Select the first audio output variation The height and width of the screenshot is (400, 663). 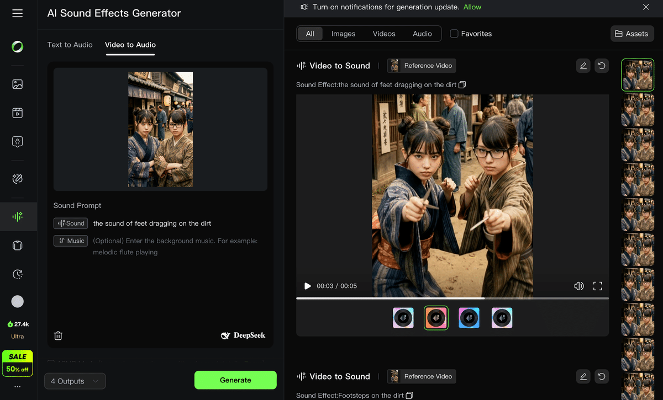tap(403, 318)
